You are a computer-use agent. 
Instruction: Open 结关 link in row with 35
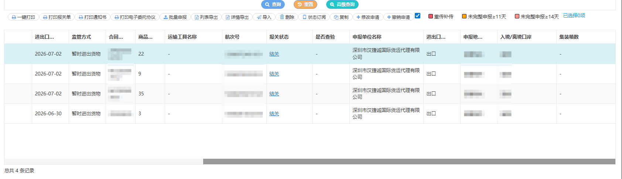[274, 94]
